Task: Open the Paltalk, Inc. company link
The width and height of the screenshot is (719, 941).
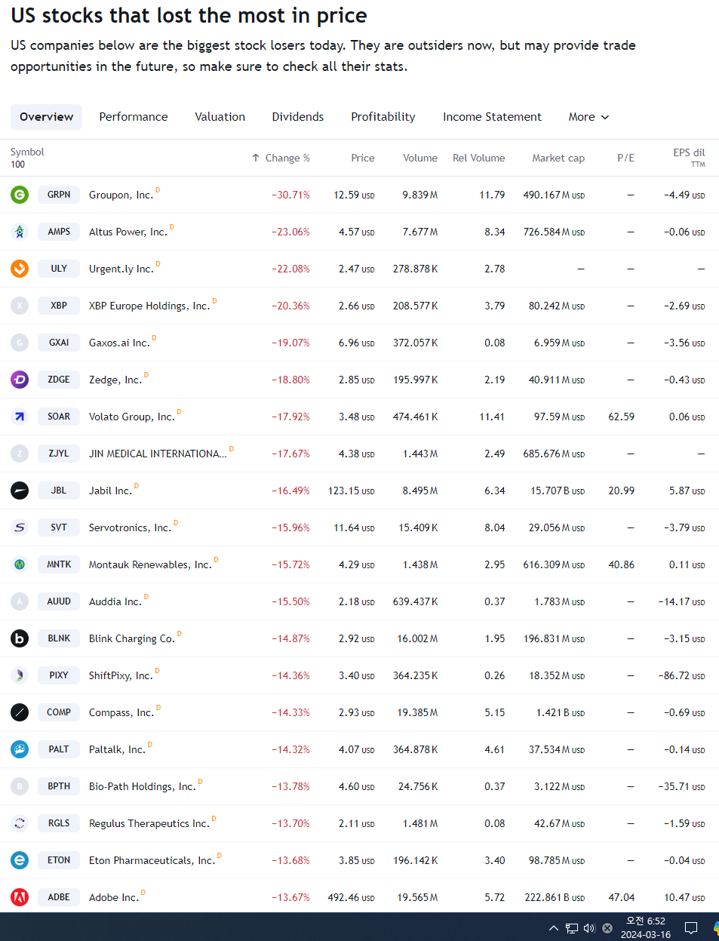Action: [x=117, y=749]
